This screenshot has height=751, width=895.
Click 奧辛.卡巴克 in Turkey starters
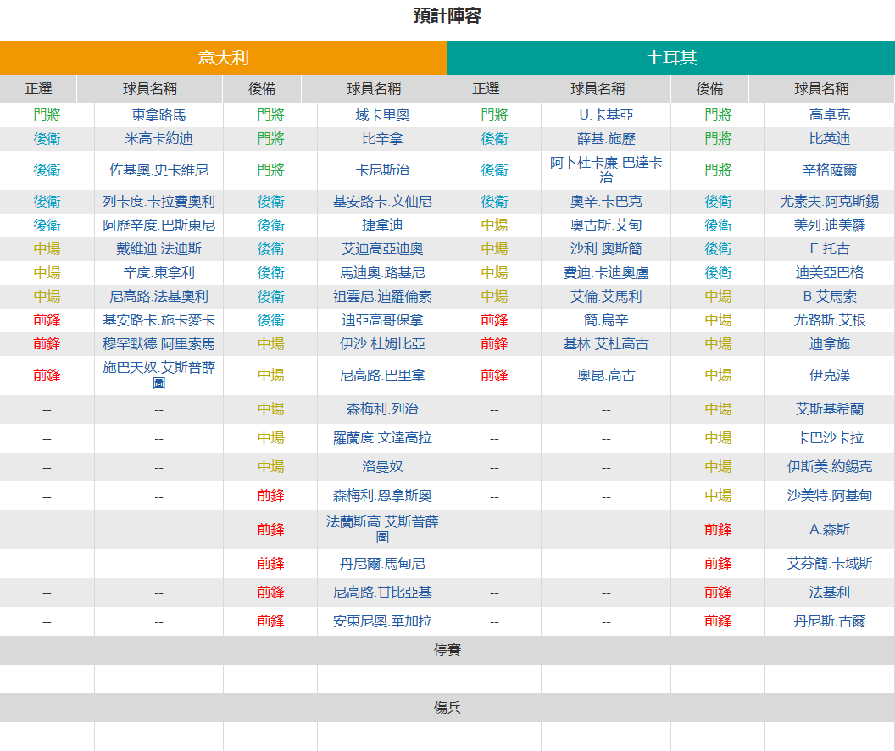(606, 202)
